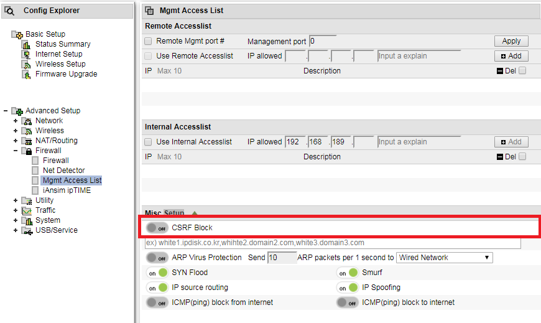Click the Wireless Setup signal icon
The height and width of the screenshot is (323, 541).
point(27,64)
